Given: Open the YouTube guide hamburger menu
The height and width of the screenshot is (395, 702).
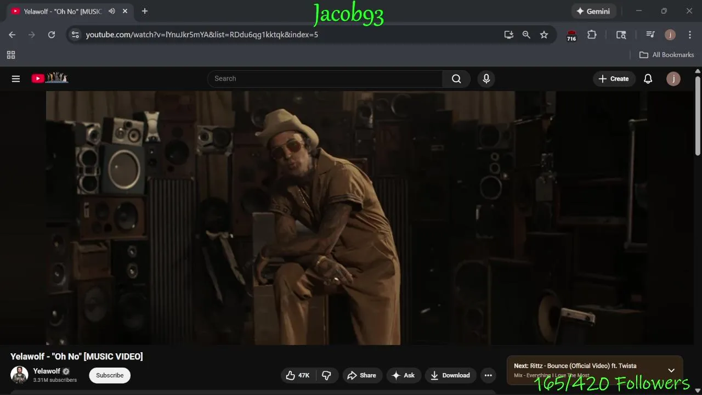Looking at the screenshot, I should pos(16,78).
